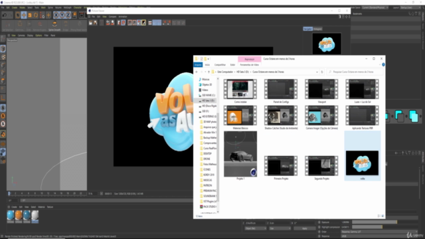The image size is (425, 239).
Task: Click the Up one level arrow in Explorer
Action: 209,72
